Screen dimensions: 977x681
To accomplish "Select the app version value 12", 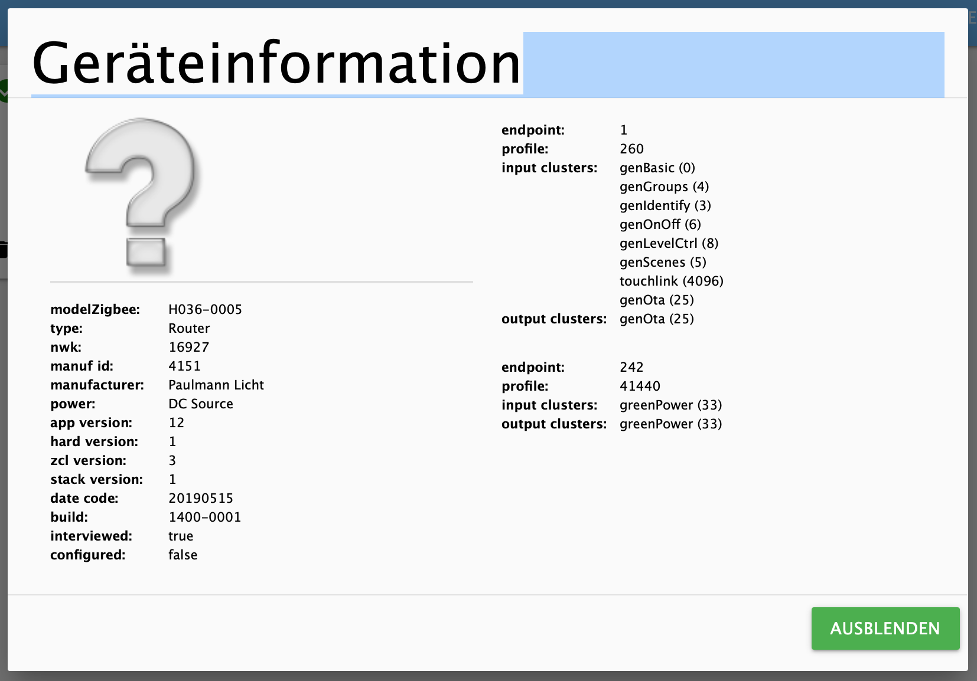I will 176,423.
